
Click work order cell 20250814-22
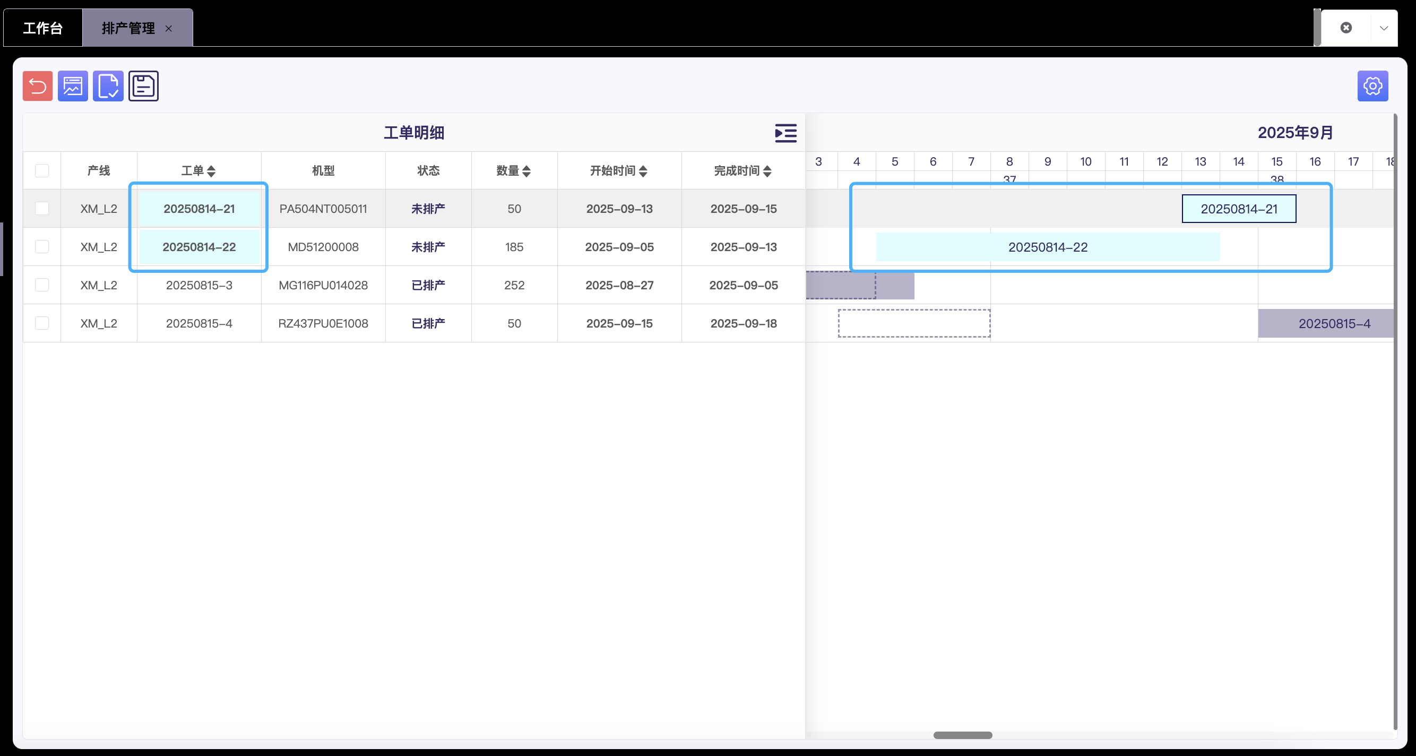(199, 247)
